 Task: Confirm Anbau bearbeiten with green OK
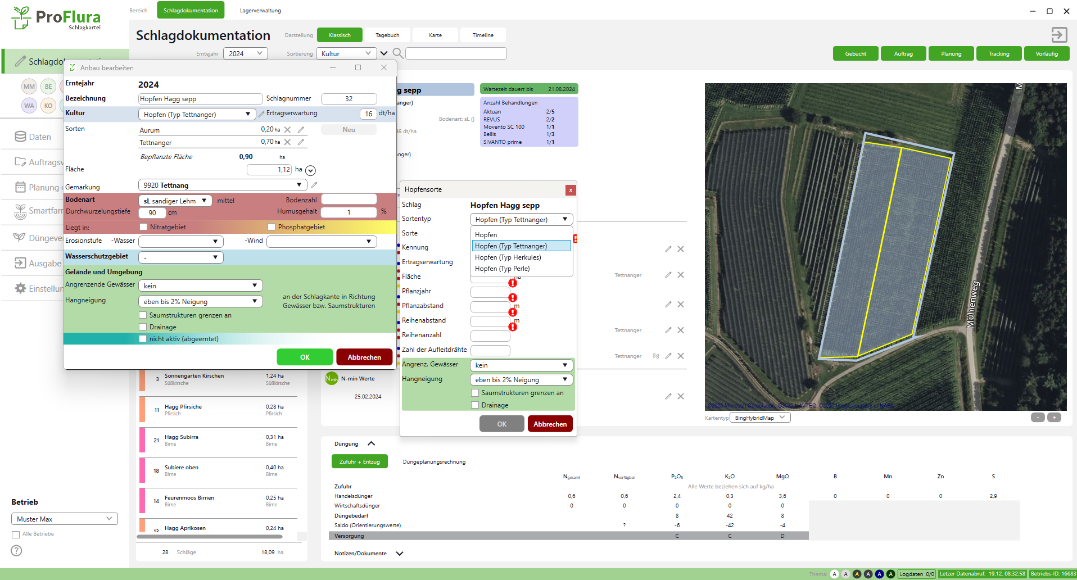[x=305, y=357]
